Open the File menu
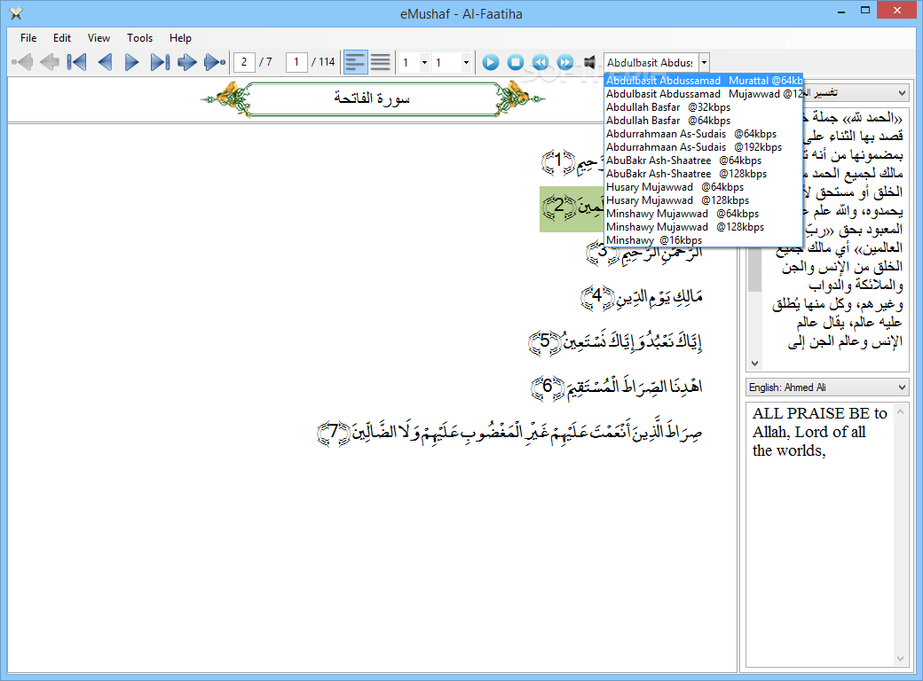Image resolution: width=923 pixels, height=681 pixels. pos(28,37)
